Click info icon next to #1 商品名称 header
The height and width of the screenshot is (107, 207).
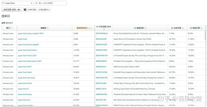pyautogui.click(x=145, y=28)
